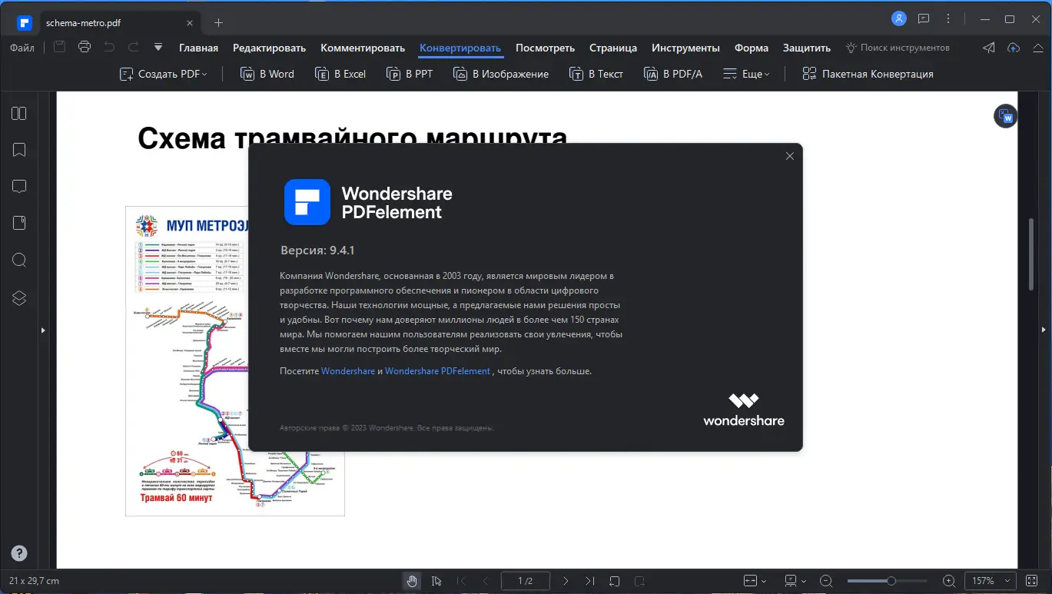1052x594 pixels.
Task: Open the Search panel in sidebar
Action: (x=19, y=260)
